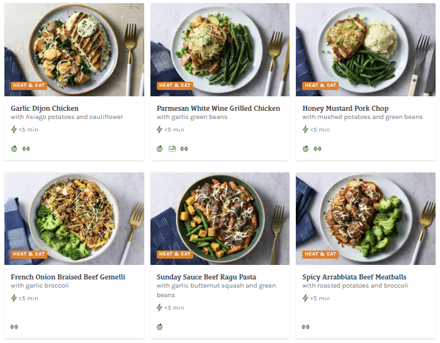Click the apple icon under Sunday Sauce Beef Ragu Pasta

click(x=160, y=327)
